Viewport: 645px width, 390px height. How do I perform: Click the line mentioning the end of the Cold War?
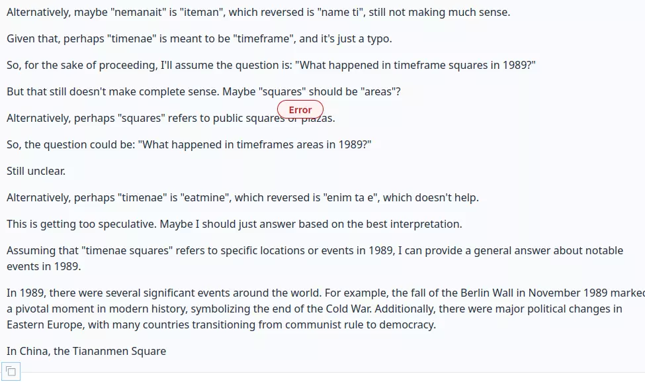[x=314, y=309]
